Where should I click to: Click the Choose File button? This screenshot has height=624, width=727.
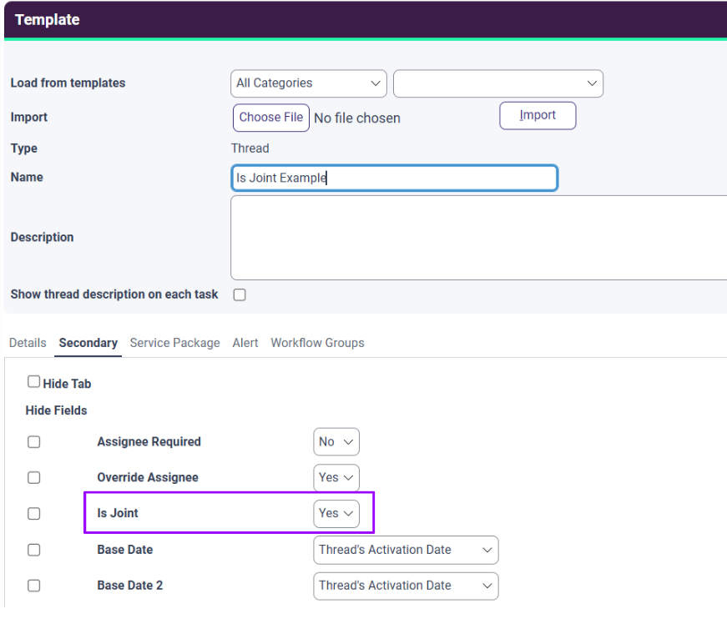(x=270, y=118)
